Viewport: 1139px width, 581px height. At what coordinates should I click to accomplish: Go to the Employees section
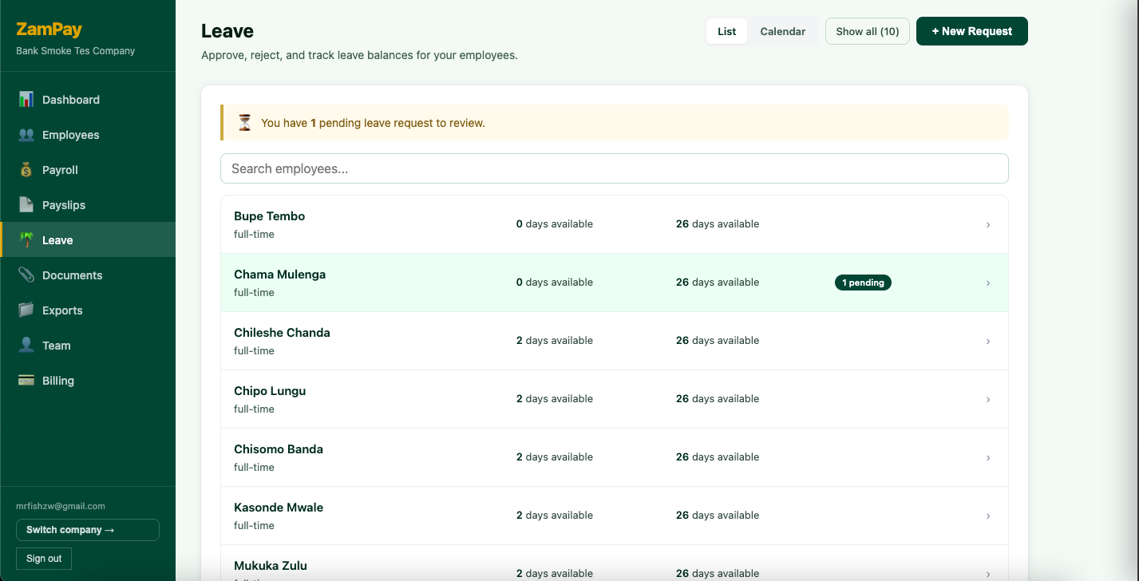(x=88, y=135)
